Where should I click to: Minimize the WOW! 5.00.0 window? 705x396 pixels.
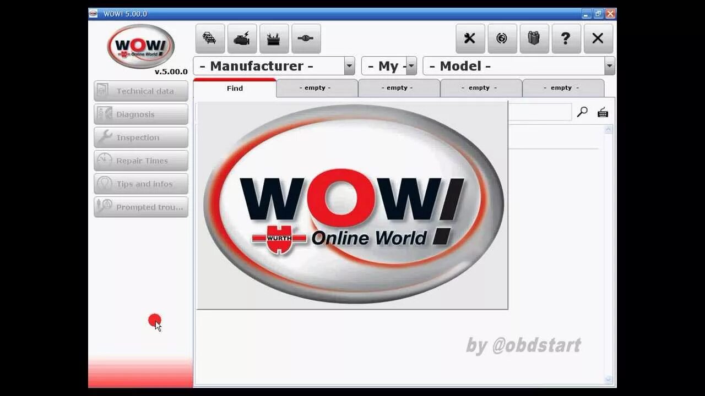587,14
